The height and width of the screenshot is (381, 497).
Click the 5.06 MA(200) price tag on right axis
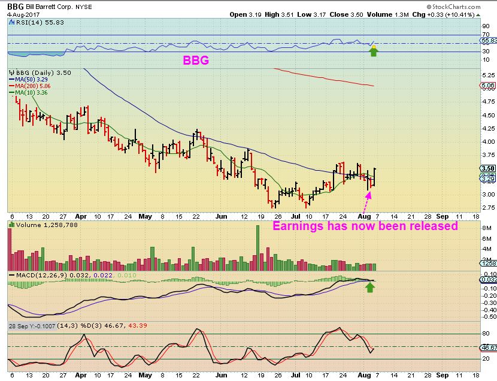[488, 85]
